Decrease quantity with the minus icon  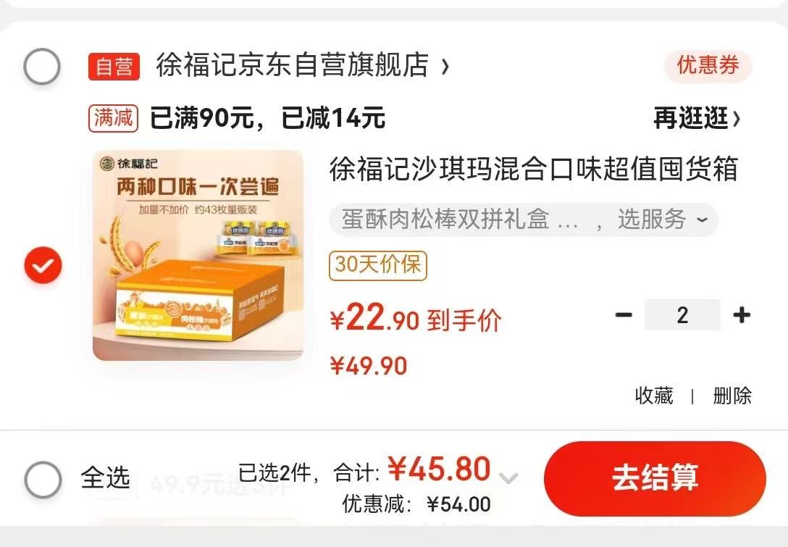pyautogui.click(x=624, y=315)
